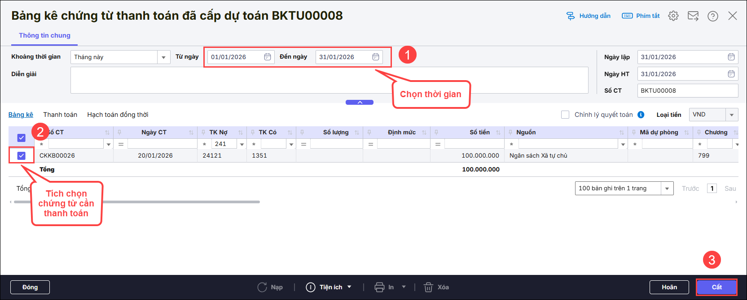
Task: Click into the Diễn giải text area
Action: click(329, 80)
